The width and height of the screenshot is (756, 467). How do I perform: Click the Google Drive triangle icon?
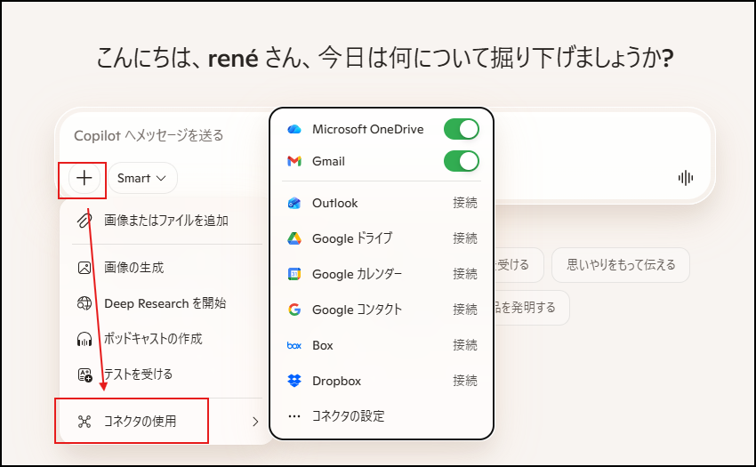pyautogui.click(x=294, y=238)
